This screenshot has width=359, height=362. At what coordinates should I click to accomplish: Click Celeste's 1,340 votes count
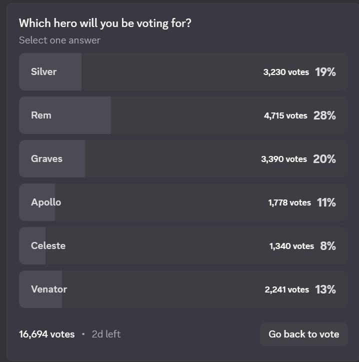pyautogui.click(x=291, y=246)
